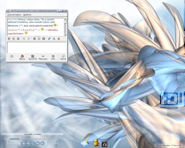
Task: Click the conversation scrollbar up arrow
Action: coord(65,19)
